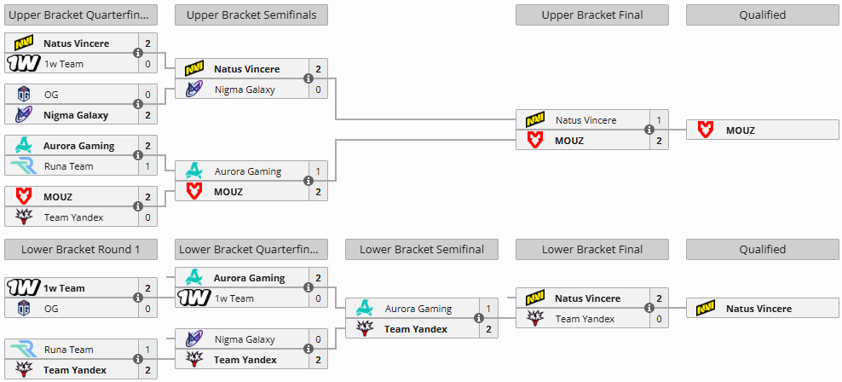Click 1w Team logo in Lower Bracket Round 1
Viewport: 842px width, 382px height.
tap(23, 288)
